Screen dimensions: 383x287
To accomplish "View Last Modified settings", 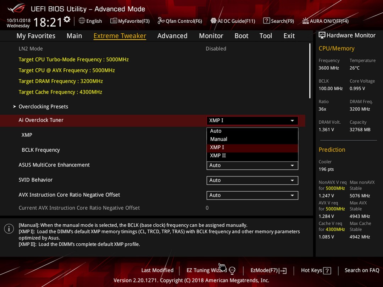I will (157, 270).
